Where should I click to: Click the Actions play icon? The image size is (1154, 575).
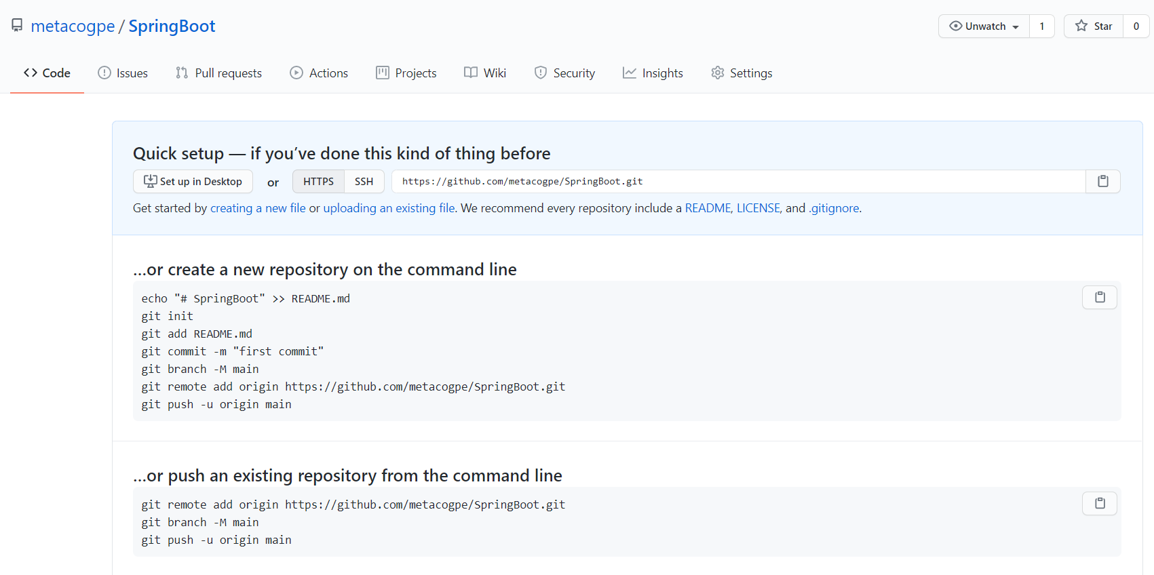tap(296, 73)
